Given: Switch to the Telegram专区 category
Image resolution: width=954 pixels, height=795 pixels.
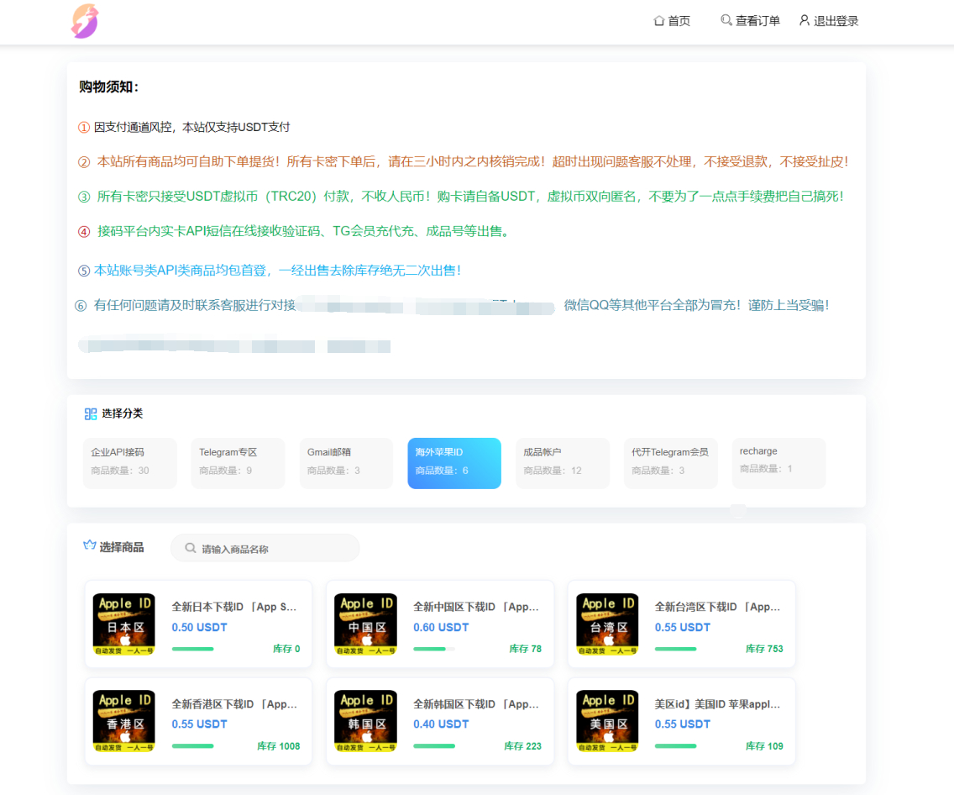Looking at the screenshot, I should point(238,462).
